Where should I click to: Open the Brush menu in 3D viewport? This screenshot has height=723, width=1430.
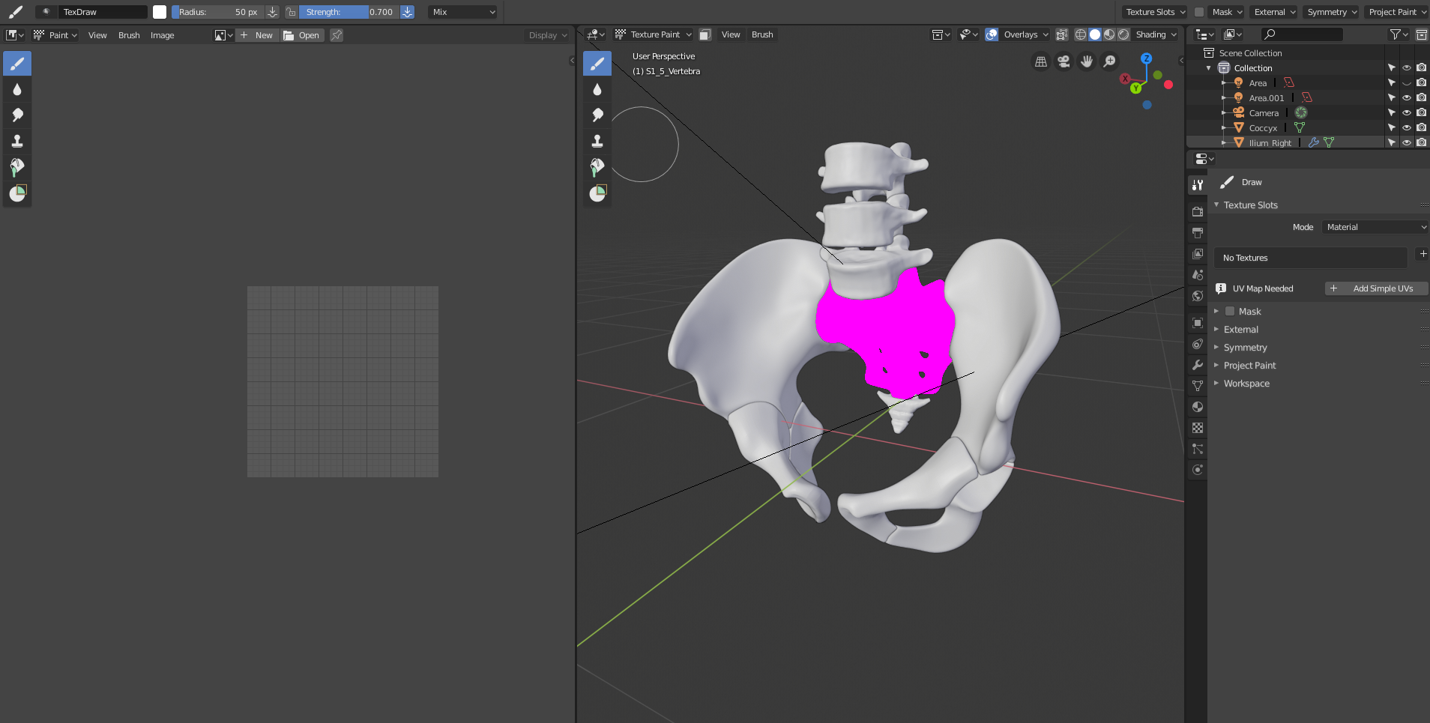(762, 34)
